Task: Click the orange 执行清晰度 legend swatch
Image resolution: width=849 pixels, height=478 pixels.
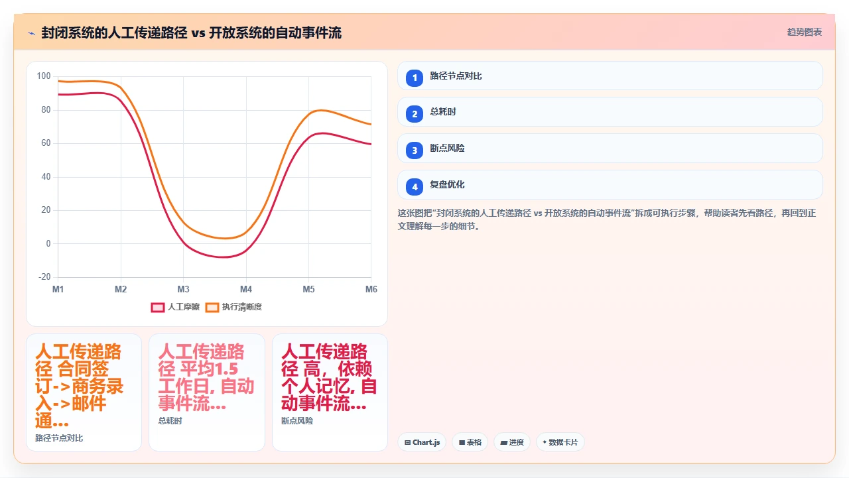Action: [212, 307]
